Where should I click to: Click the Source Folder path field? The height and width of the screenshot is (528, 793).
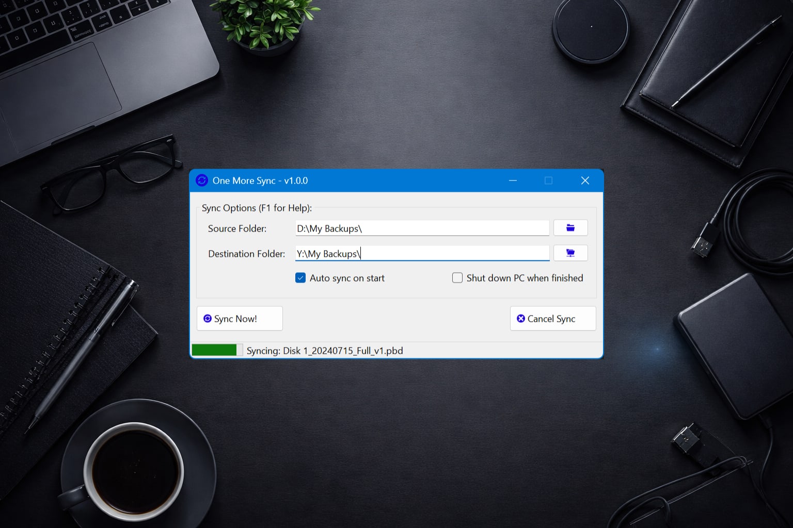pyautogui.click(x=422, y=228)
